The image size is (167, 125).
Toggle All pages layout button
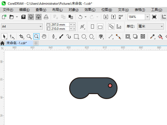[x=111, y=27]
